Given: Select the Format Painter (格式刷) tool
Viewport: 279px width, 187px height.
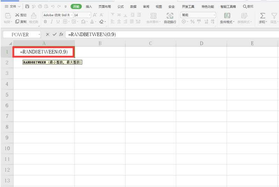Looking at the screenshot, I should click(34, 18).
